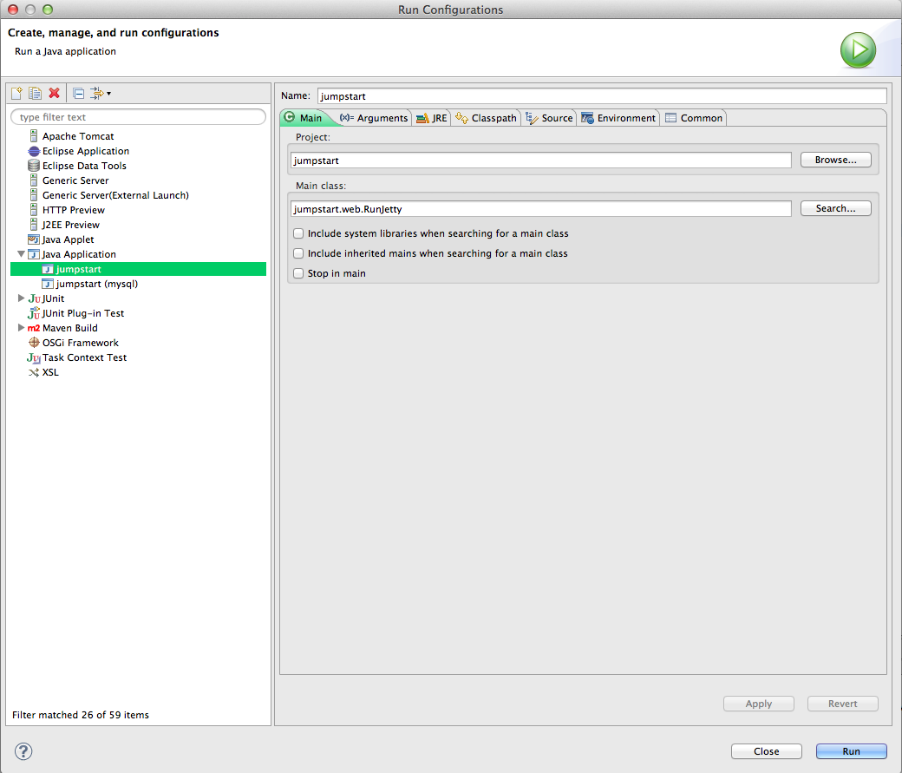Click the help question mark icon
Image resolution: width=902 pixels, height=773 pixels.
[23, 751]
